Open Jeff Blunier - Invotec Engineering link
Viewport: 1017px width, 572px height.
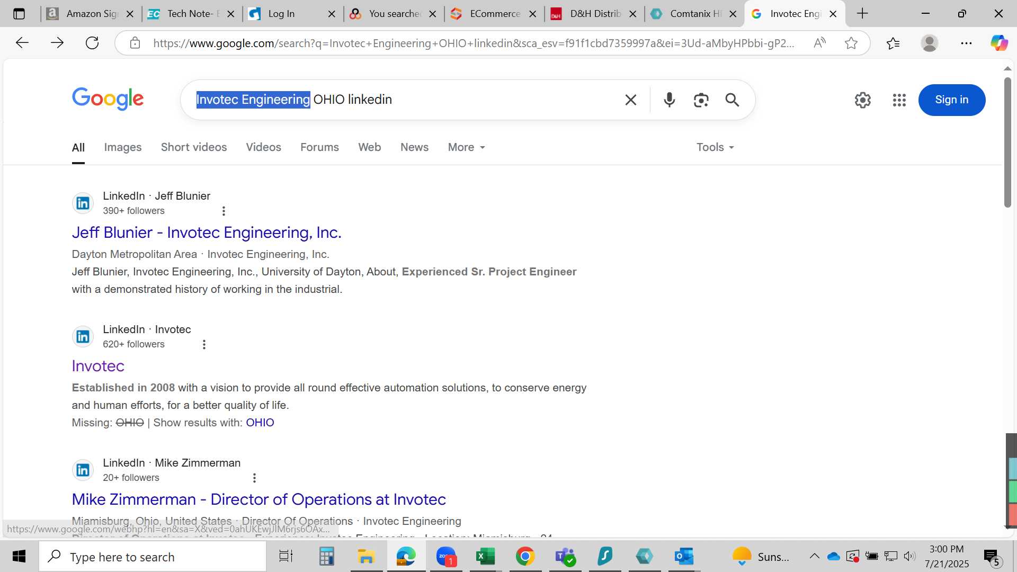pyautogui.click(x=207, y=233)
